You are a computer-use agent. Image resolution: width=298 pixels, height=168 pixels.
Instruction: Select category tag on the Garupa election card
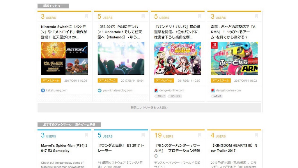(164, 80)
